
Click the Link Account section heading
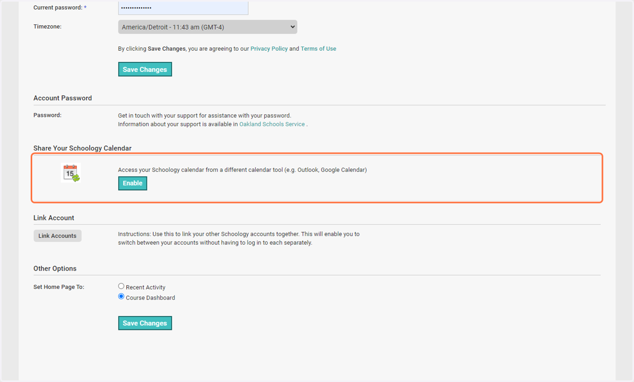(x=54, y=218)
